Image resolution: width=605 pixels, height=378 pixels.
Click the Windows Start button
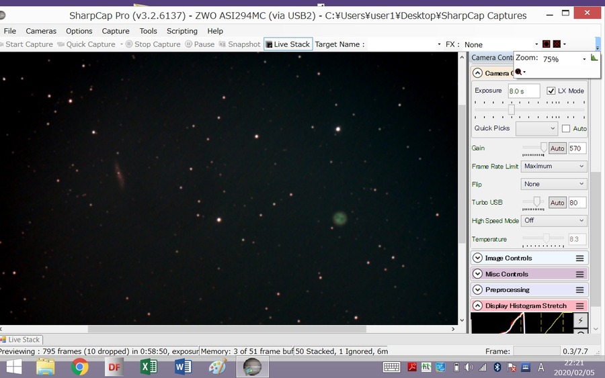click(x=14, y=367)
